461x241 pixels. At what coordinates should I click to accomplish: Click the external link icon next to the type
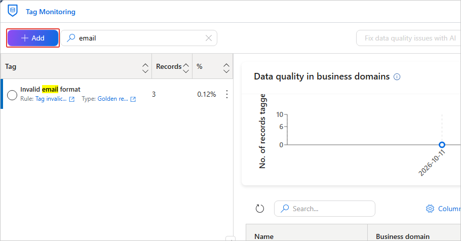133,99
